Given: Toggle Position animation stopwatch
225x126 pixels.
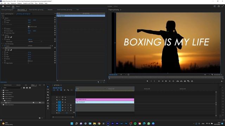Looking at the screenshot, I should tap(5, 20).
